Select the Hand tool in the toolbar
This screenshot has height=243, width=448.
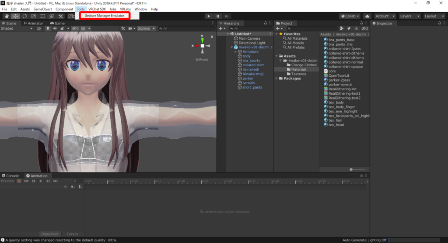pos(7,16)
